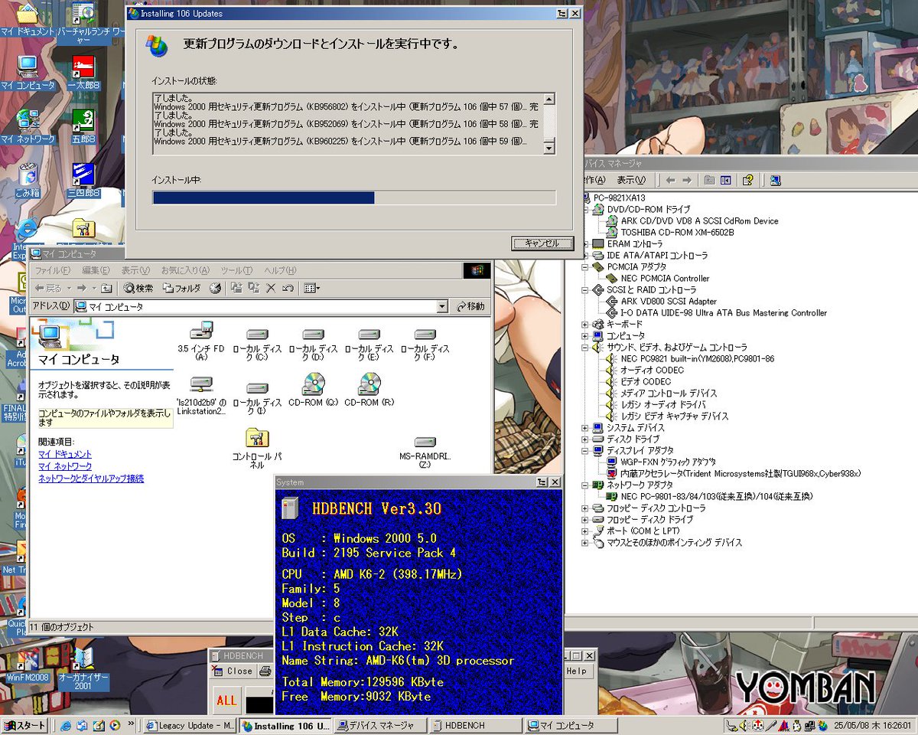Open the Control Panel folder icon
Image resolution: width=918 pixels, height=735 pixels.
click(x=257, y=449)
